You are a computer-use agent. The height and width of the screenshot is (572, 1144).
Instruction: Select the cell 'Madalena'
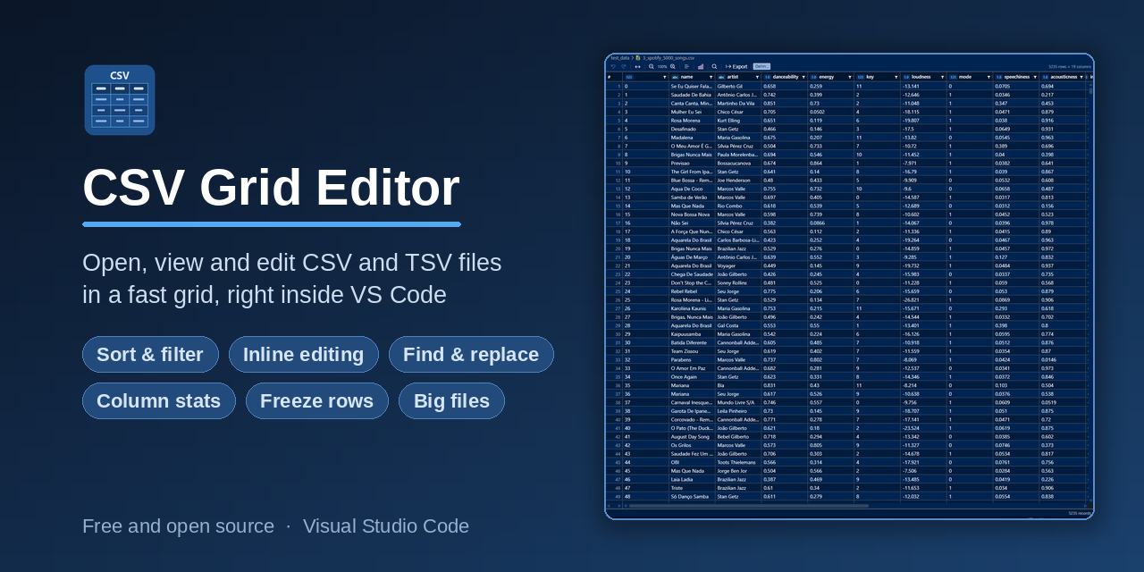[693, 137]
